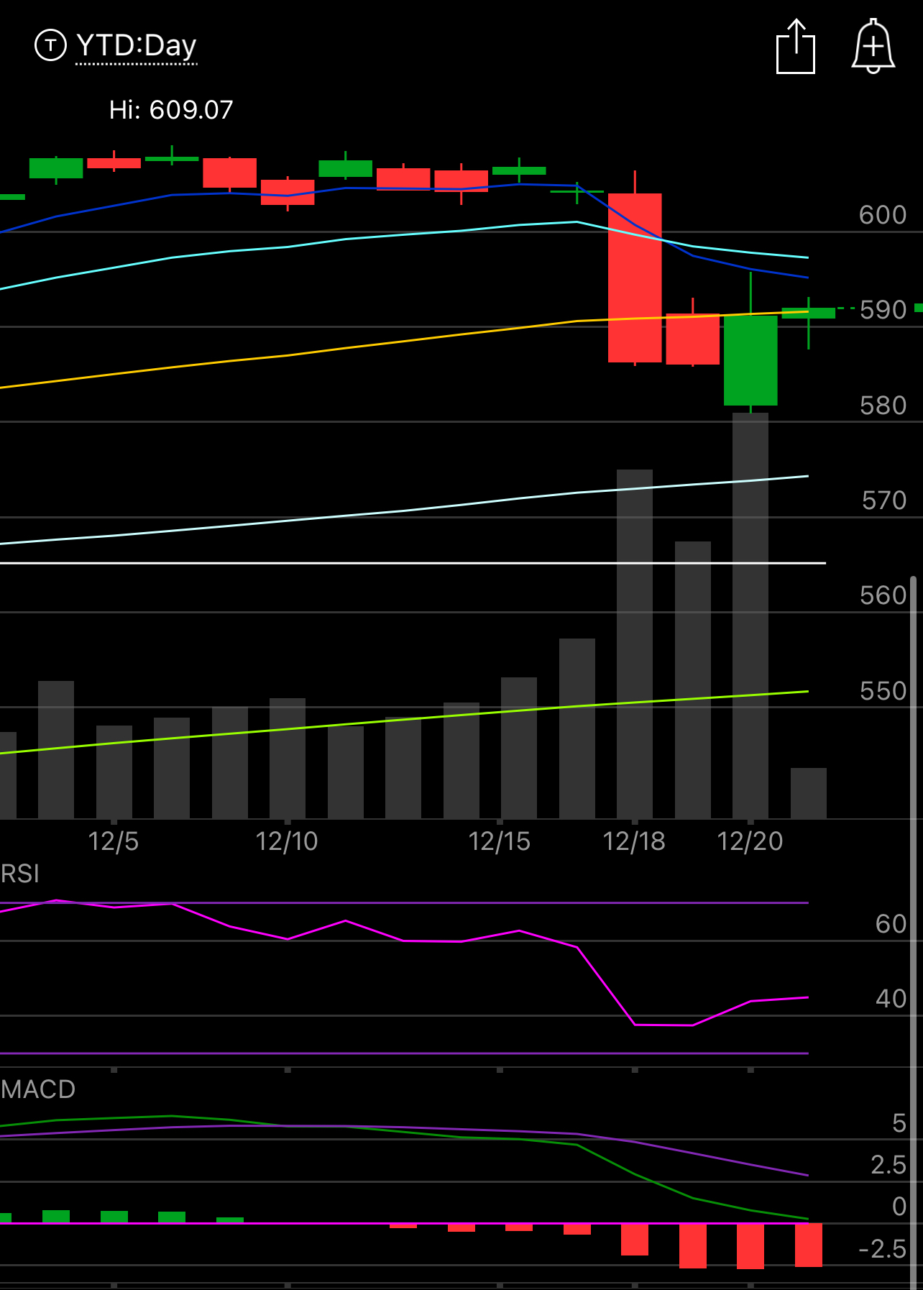This screenshot has height=1290, width=923.
Task: Tap the circled T icon beside YTD:Day
Action: click(50, 45)
